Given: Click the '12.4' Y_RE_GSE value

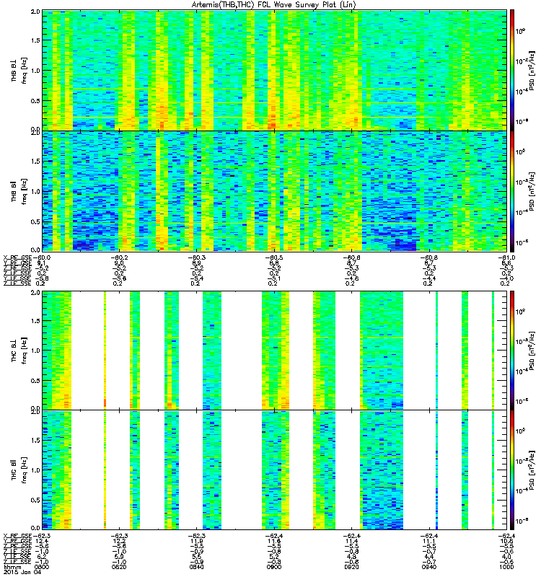Looking at the screenshot, I should pyautogui.click(x=42, y=541).
